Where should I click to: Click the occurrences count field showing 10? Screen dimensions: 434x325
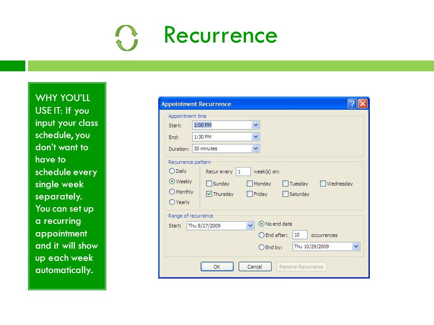pos(300,235)
